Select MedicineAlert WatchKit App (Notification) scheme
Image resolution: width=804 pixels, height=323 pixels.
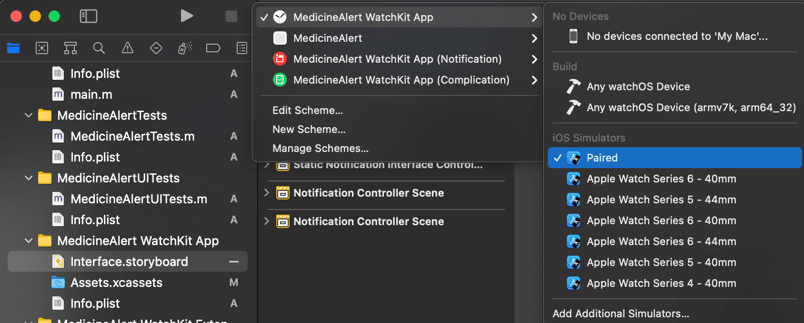[397, 59]
